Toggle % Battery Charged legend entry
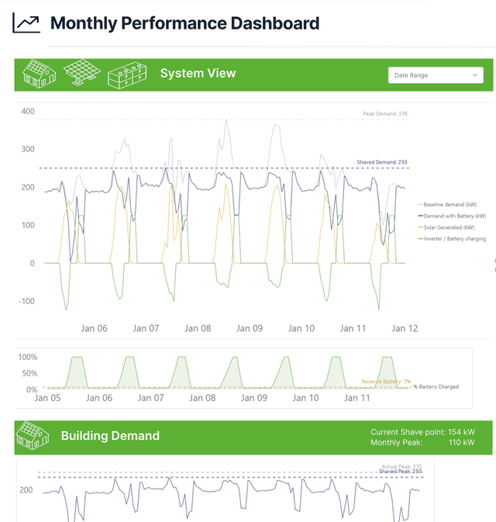The image size is (496, 522). [436, 386]
